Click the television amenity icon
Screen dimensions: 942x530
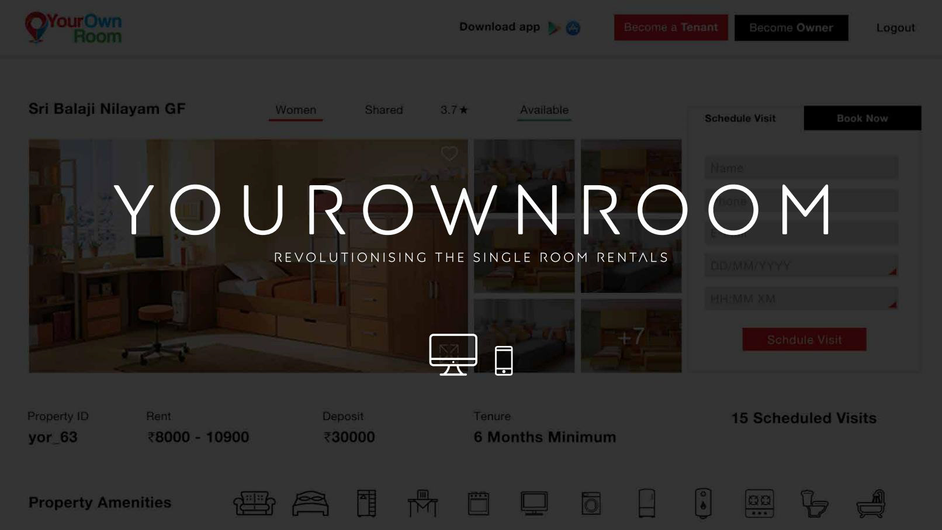click(x=534, y=503)
